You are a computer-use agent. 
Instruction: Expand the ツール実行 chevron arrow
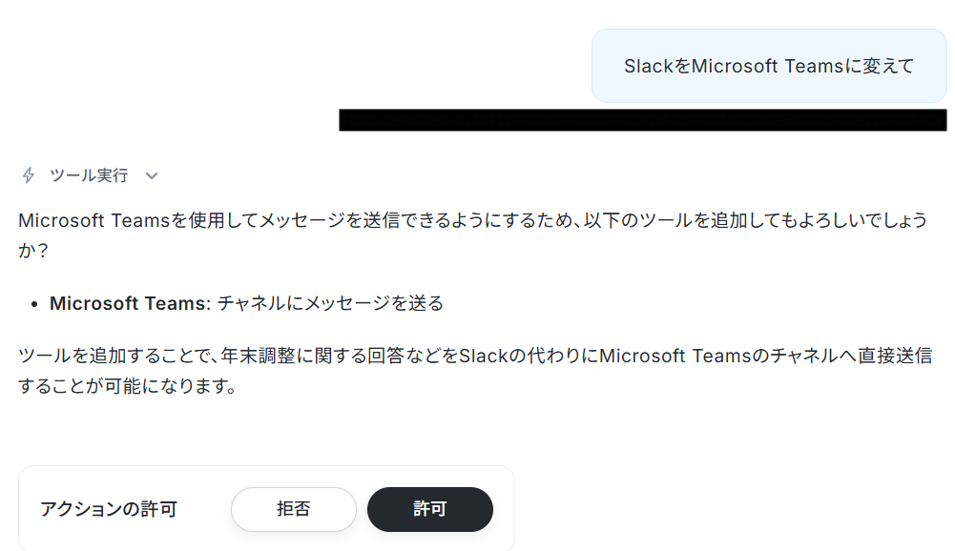point(152,176)
